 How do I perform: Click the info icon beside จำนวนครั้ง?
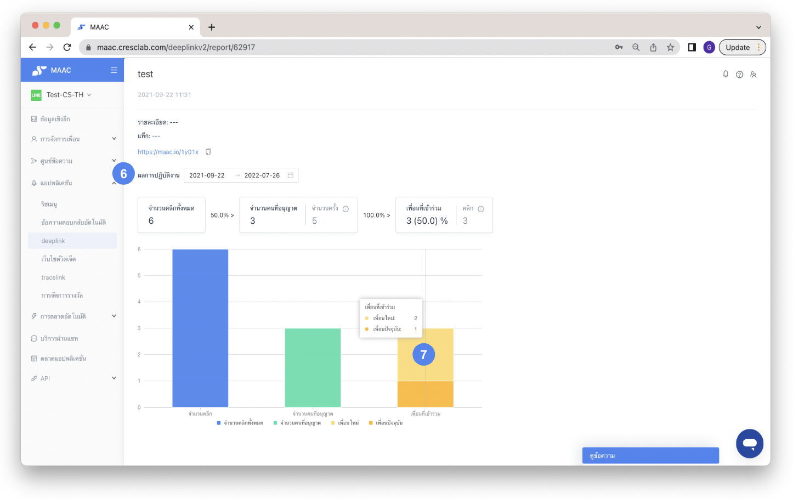pyautogui.click(x=345, y=209)
